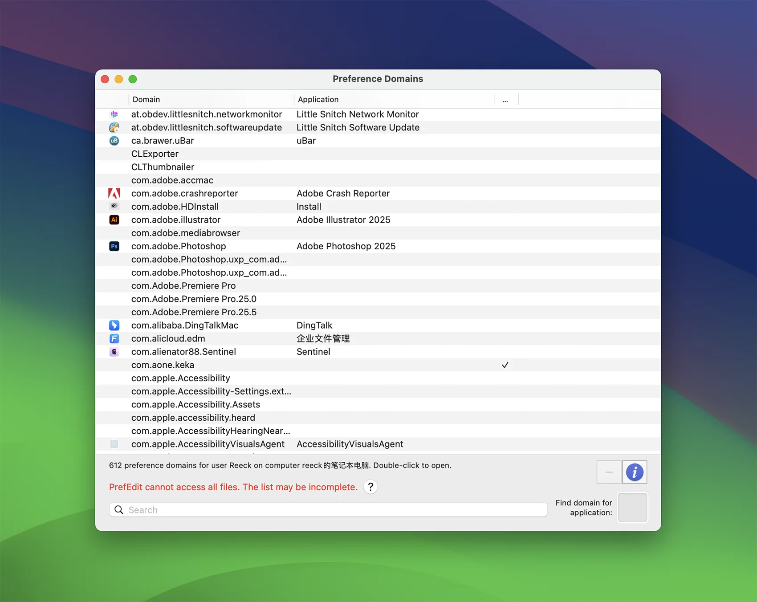Select com.apple.AccessibilityVisualsAgent domain
Image resolution: width=757 pixels, height=602 pixels.
(208, 444)
